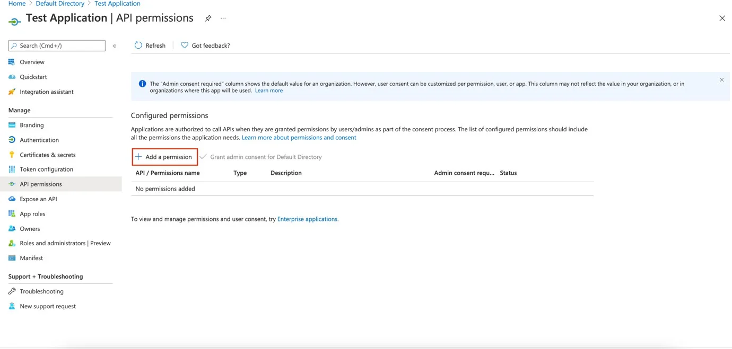This screenshot has width=732, height=349.
Task: Click the Integration assistant rocket icon
Action: pyautogui.click(x=12, y=92)
